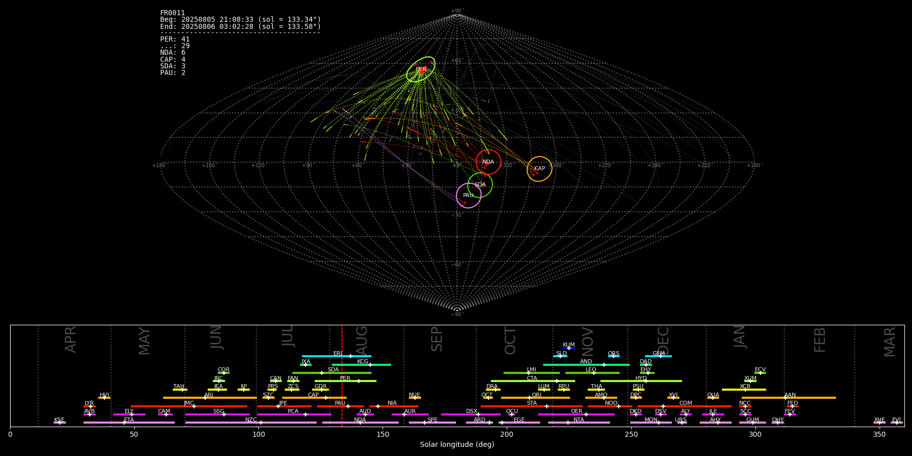Click the AUR shower bar
This screenshot has width=912, height=456.
(x=410, y=414)
